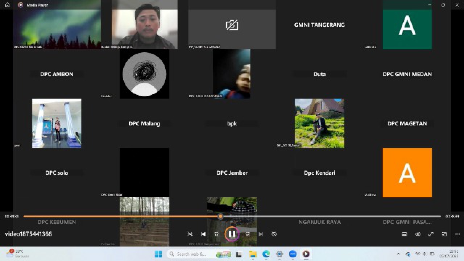
Task: Skip forward 30 seconds
Action: [x=248, y=234]
